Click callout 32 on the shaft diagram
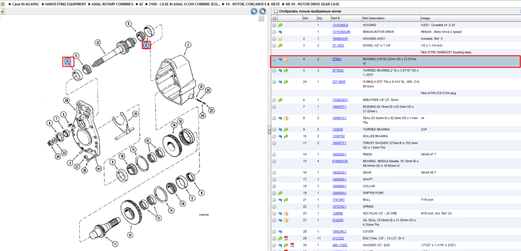 click(x=98, y=43)
